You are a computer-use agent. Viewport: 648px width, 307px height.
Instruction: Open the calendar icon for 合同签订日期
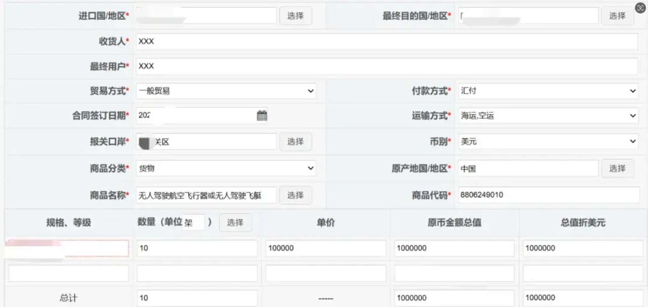pyautogui.click(x=262, y=116)
